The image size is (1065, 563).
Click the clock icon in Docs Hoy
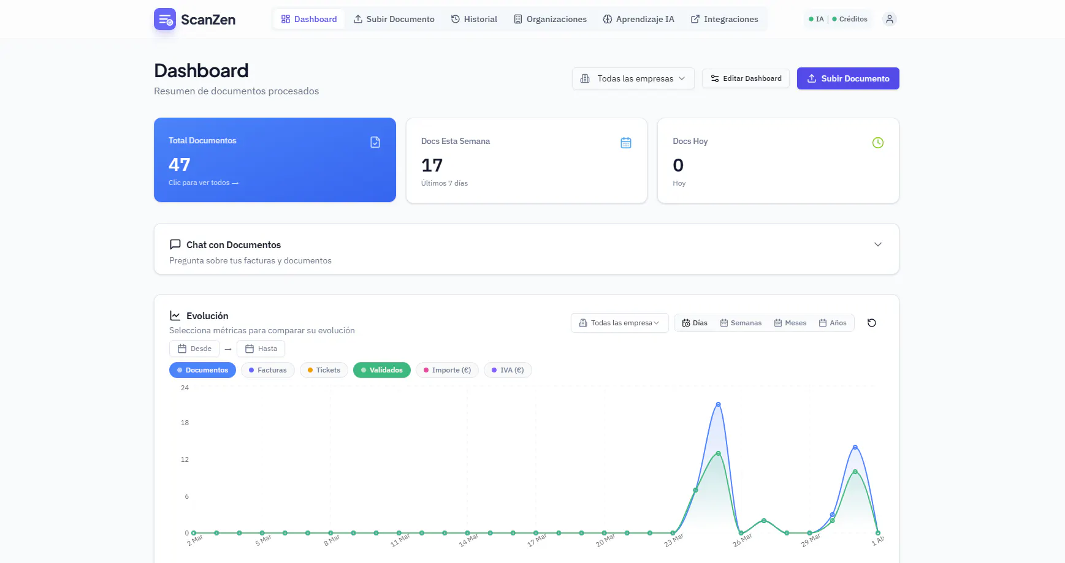click(x=877, y=143)
